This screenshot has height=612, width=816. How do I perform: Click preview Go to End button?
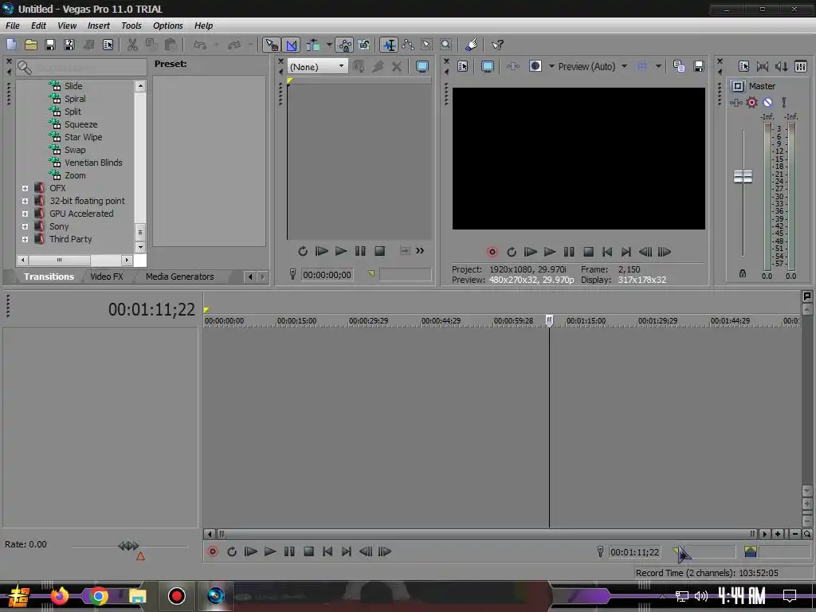(x=626, y=252)
